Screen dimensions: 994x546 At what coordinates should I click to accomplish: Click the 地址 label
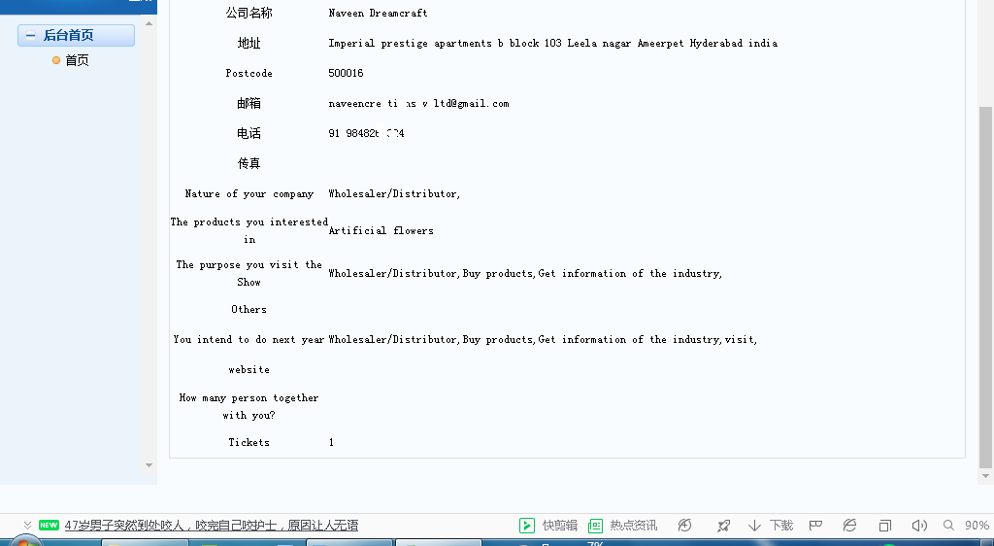[249, 43]
